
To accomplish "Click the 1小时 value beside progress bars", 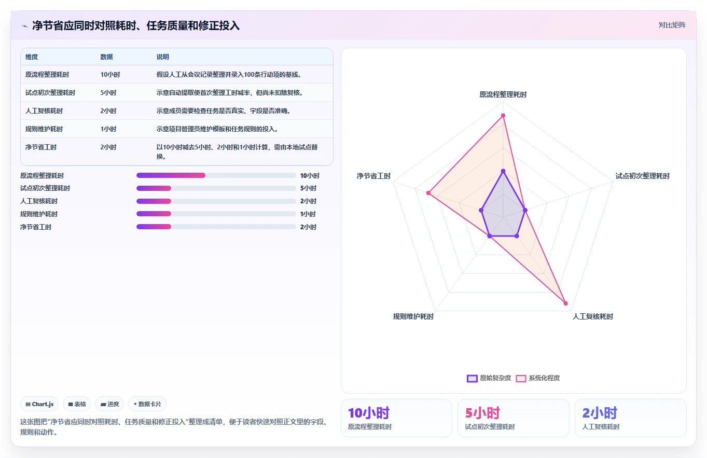I will 308,214.
